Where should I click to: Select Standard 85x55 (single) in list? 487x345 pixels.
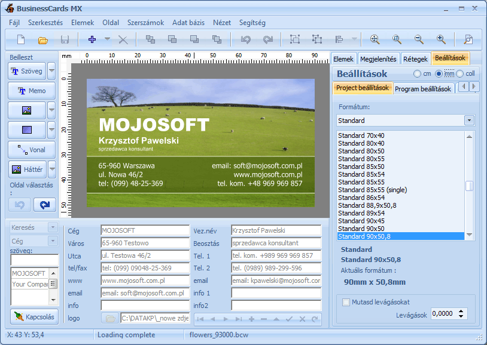[x=401, y=190]
